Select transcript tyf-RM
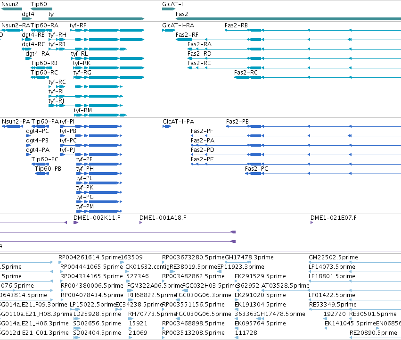 click(83, 110)
